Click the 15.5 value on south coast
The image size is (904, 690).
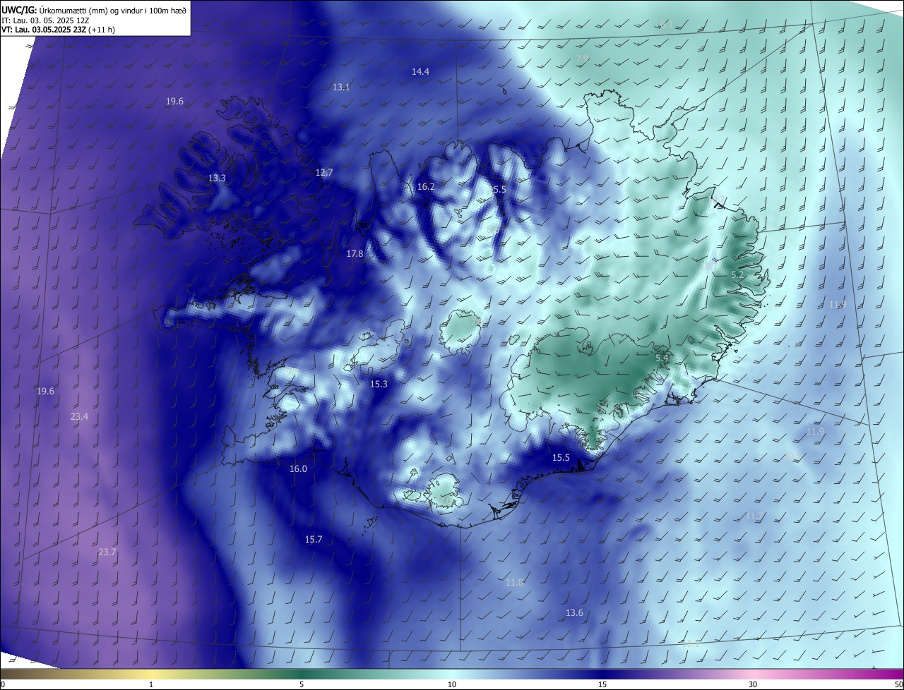tap(561, 457)
